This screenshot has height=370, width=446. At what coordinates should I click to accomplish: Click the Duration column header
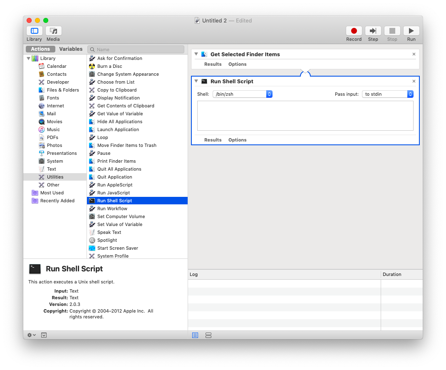coord(401,274)
